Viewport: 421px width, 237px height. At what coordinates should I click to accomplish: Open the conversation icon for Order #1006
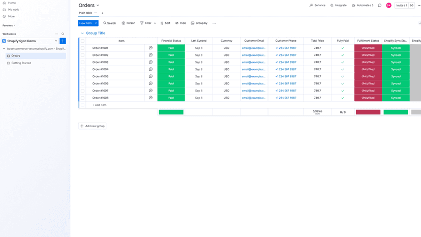click(x=151, y=83)
